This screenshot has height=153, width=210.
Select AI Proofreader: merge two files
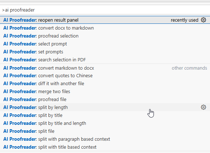click(x=105, y=91)
